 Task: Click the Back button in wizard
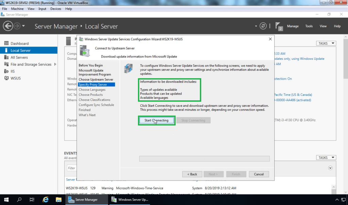(x=192, y=174)
